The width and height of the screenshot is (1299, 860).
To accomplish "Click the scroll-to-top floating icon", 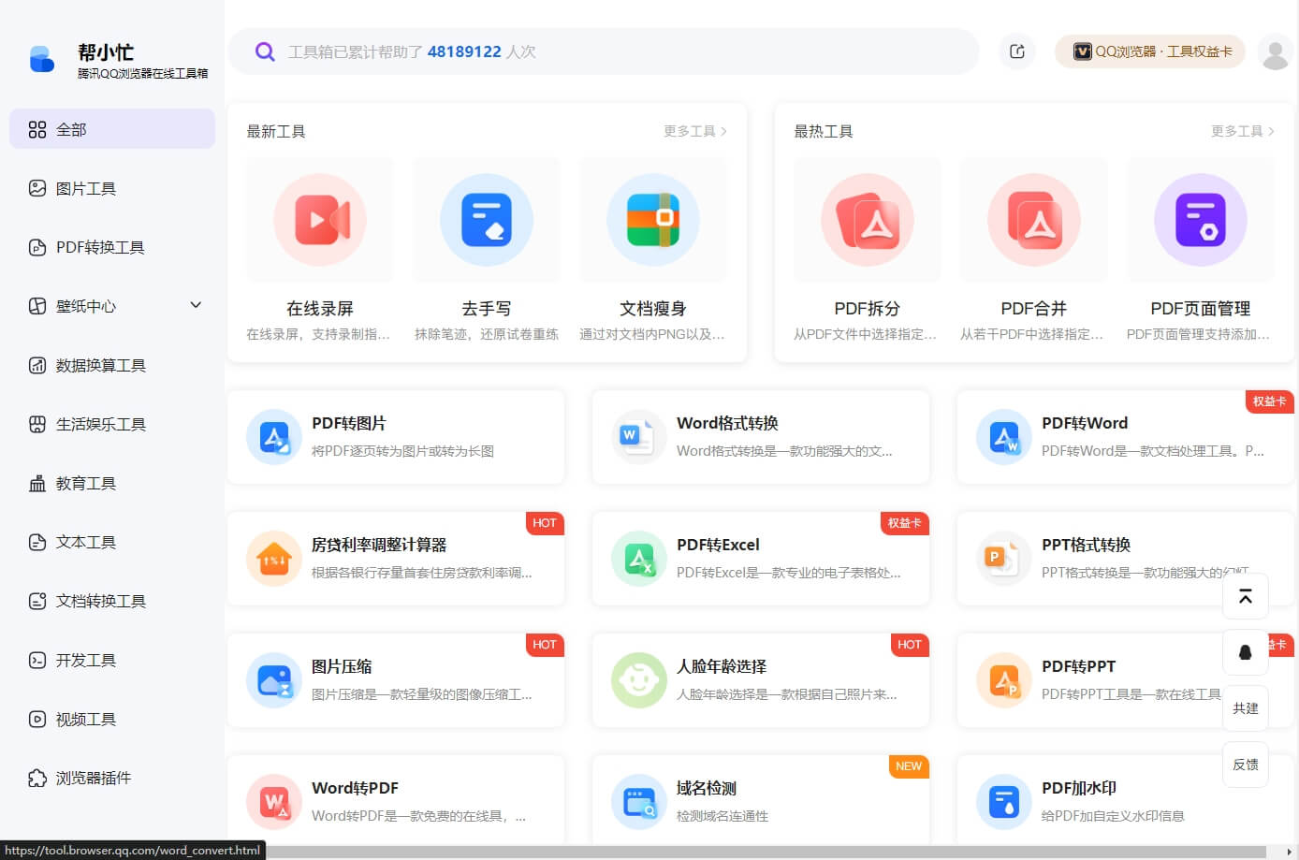I will (x=1245, y=596).
